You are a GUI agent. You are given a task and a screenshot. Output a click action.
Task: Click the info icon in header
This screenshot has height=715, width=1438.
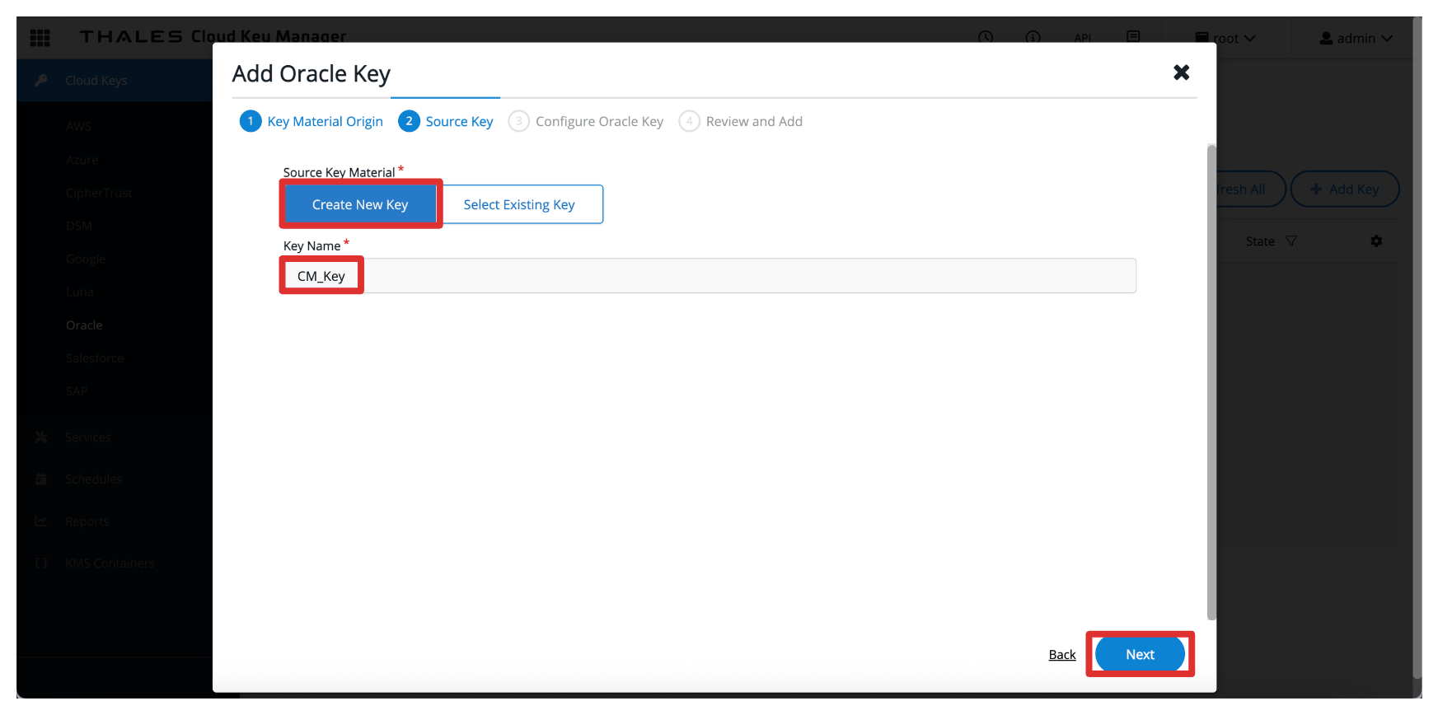pos(1033,37)
